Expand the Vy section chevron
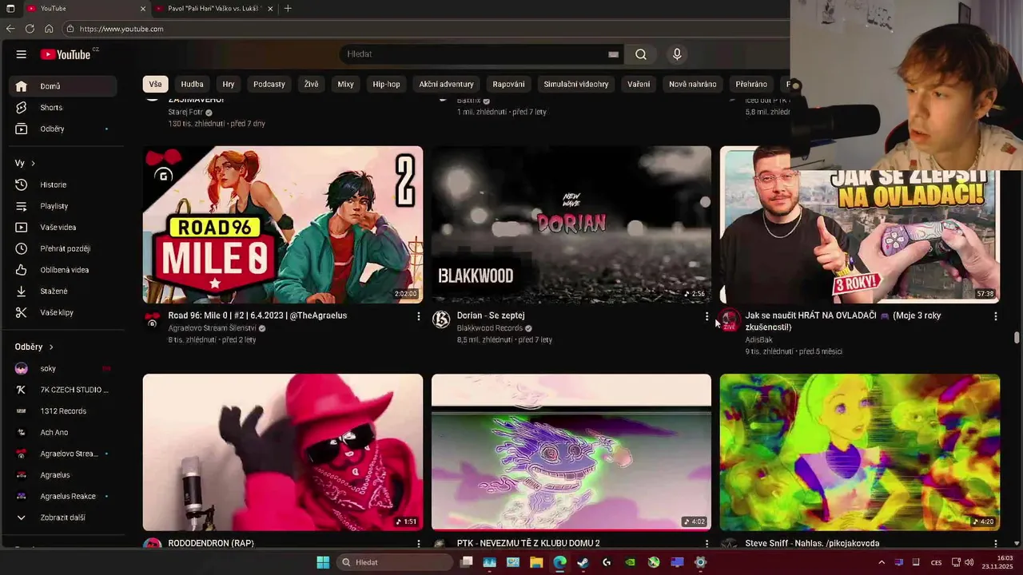The image size is (1023, 575). tap(33, 163)
